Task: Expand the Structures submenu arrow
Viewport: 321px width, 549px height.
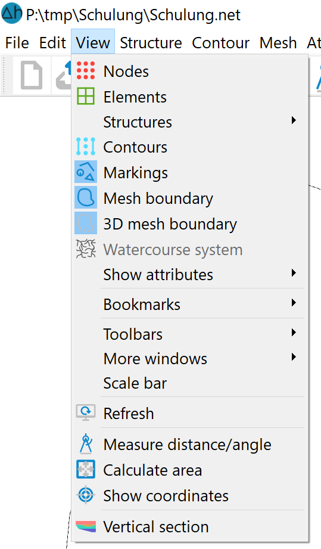Action: 294,120
